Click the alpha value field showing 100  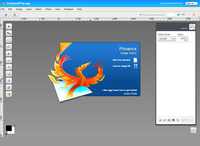coord(181,39)
